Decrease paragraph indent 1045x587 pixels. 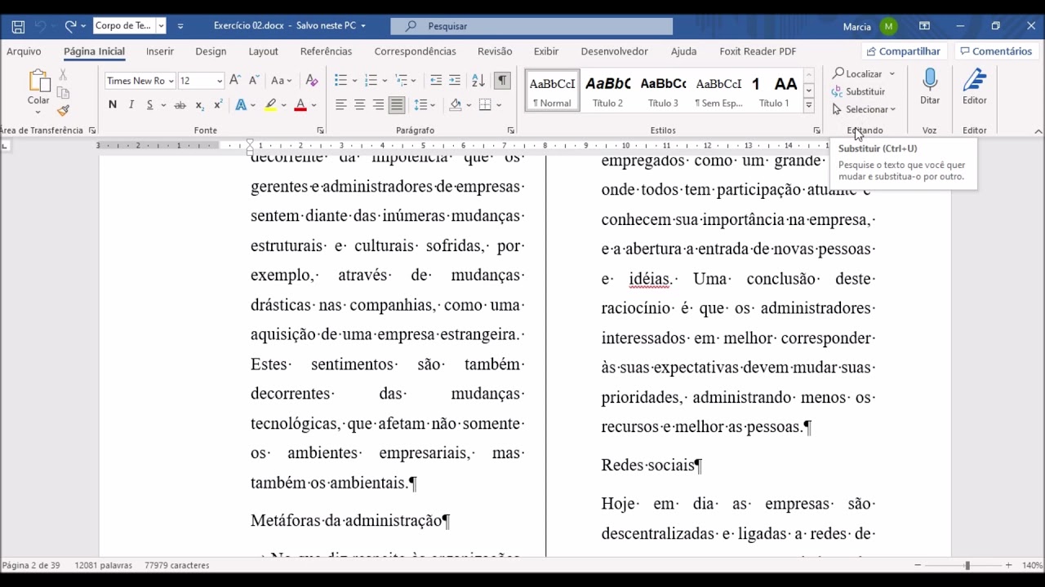(436, 81)
